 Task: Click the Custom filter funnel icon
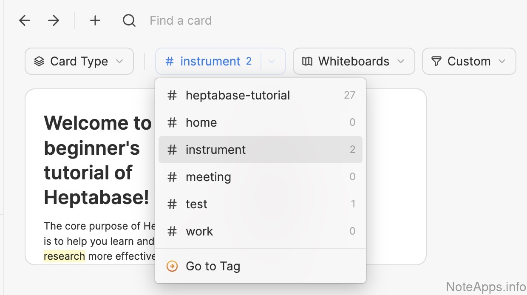coord(436,62)
